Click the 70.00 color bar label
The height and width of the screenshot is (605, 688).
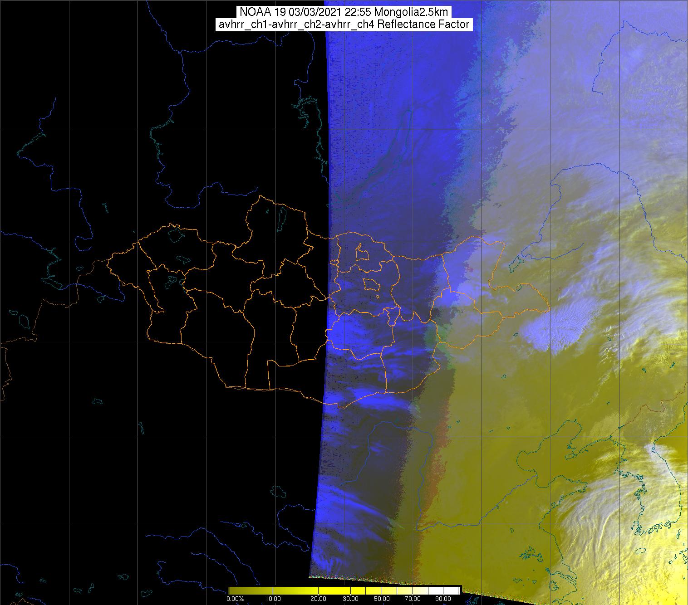(x=413, y=599)
